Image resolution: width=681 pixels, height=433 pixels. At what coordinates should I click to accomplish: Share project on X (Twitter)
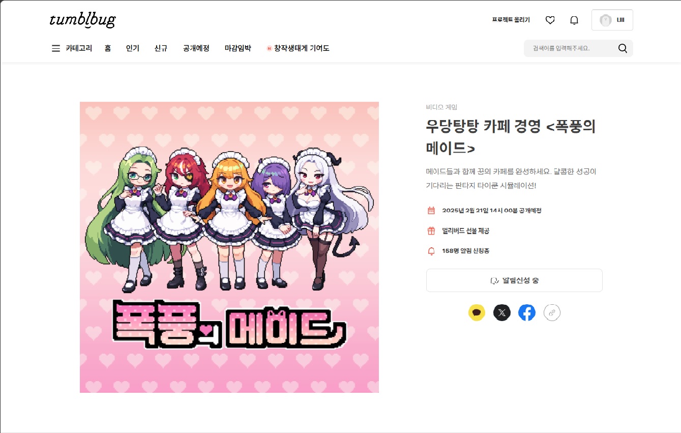tap(502, 312)
